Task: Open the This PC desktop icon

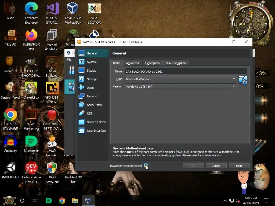Action: [x=10, y=38]
